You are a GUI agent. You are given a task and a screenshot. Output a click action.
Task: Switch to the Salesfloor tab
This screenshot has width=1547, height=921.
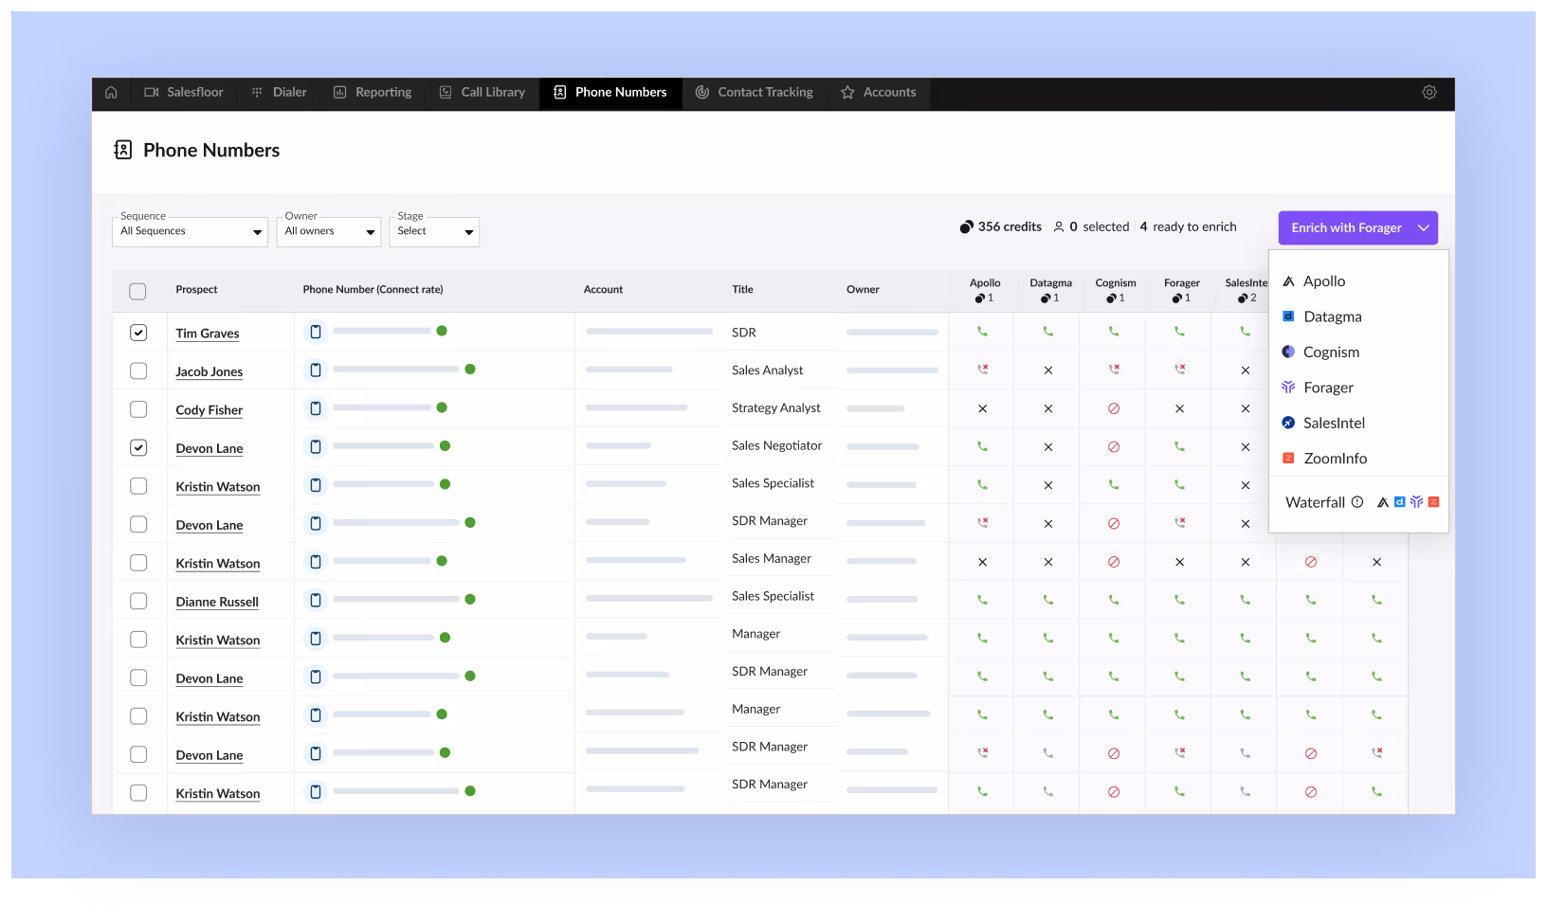pos(184,93)
